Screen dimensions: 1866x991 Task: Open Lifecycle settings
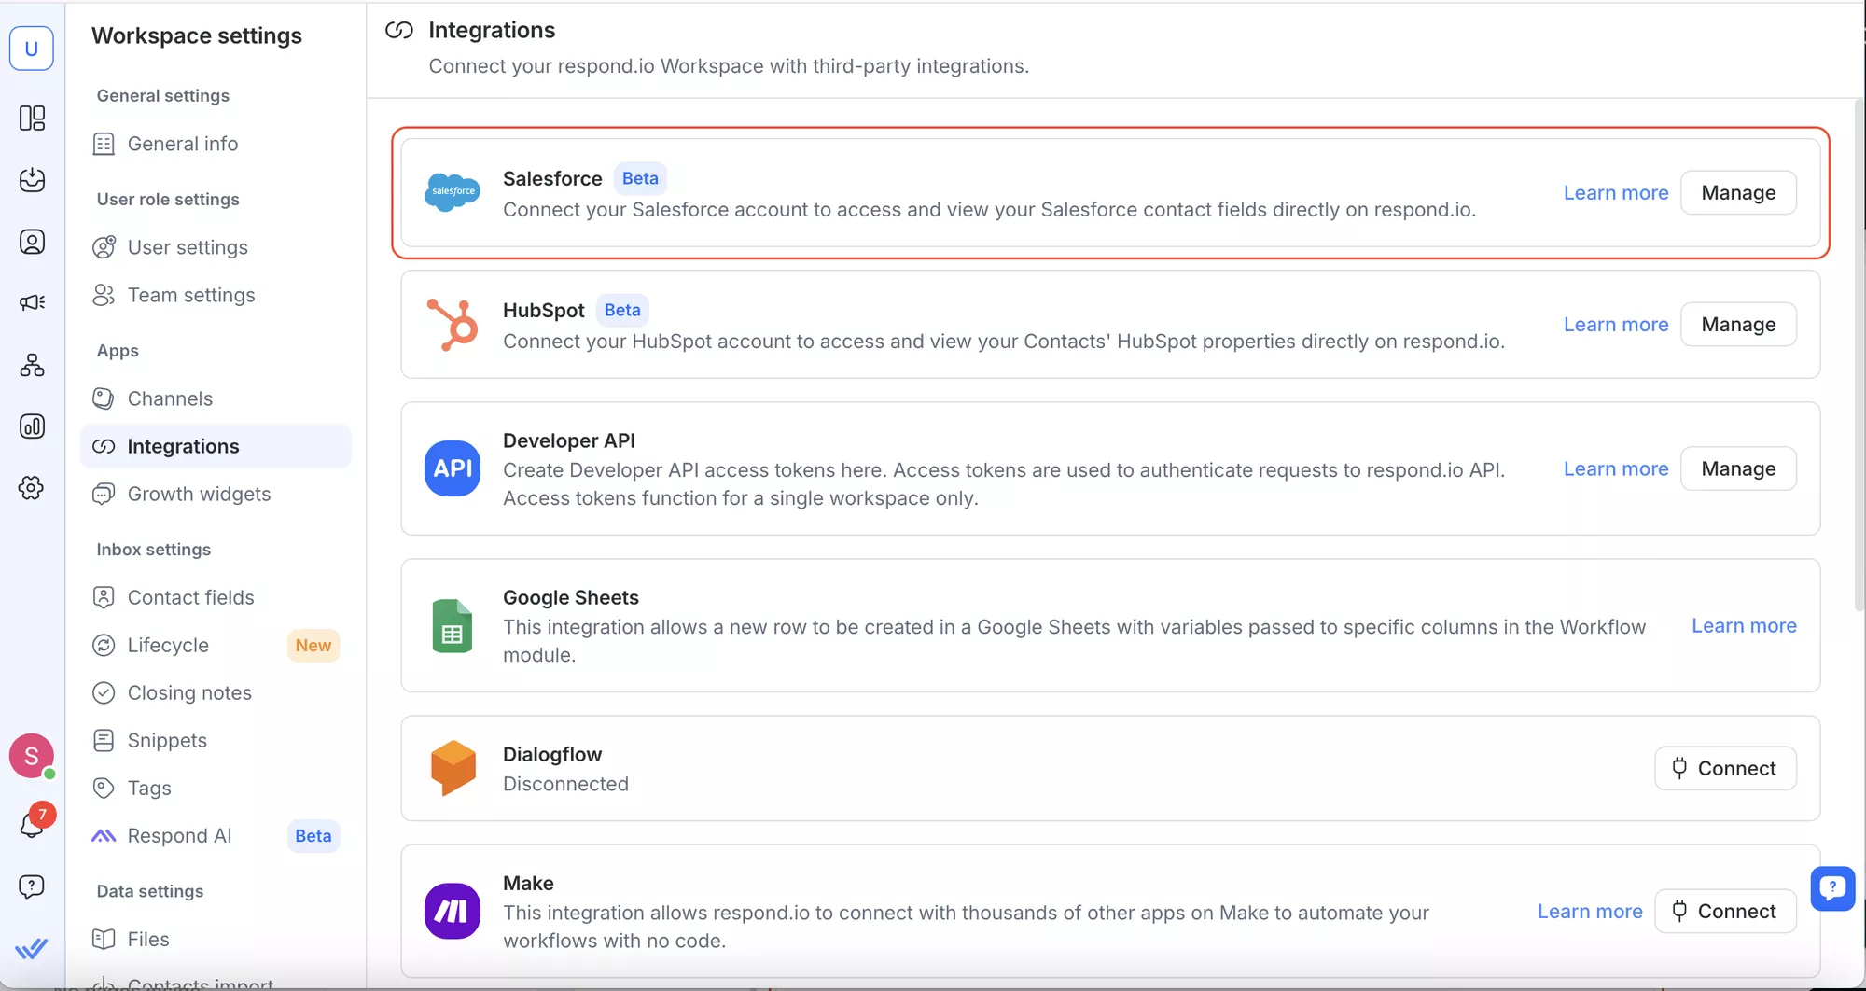tap(168, 645)
